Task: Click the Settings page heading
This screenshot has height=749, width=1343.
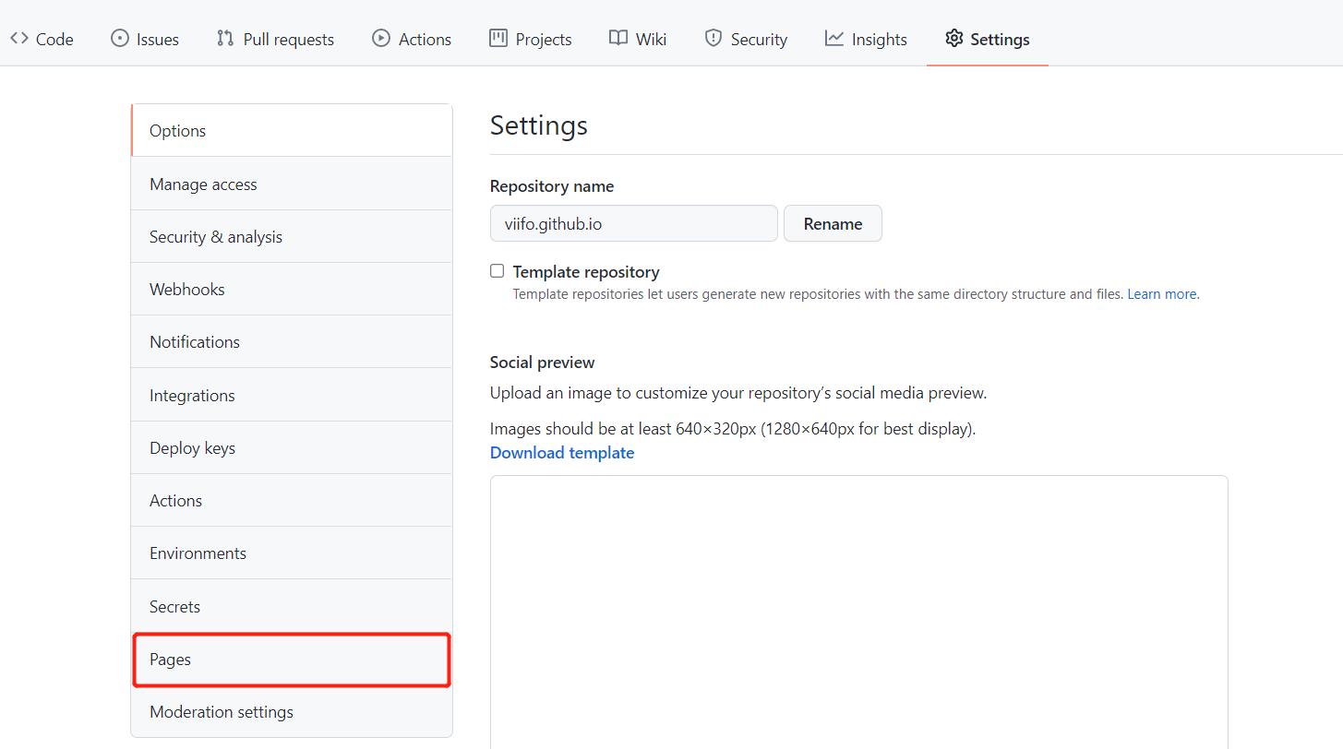Action: [539, 125]
